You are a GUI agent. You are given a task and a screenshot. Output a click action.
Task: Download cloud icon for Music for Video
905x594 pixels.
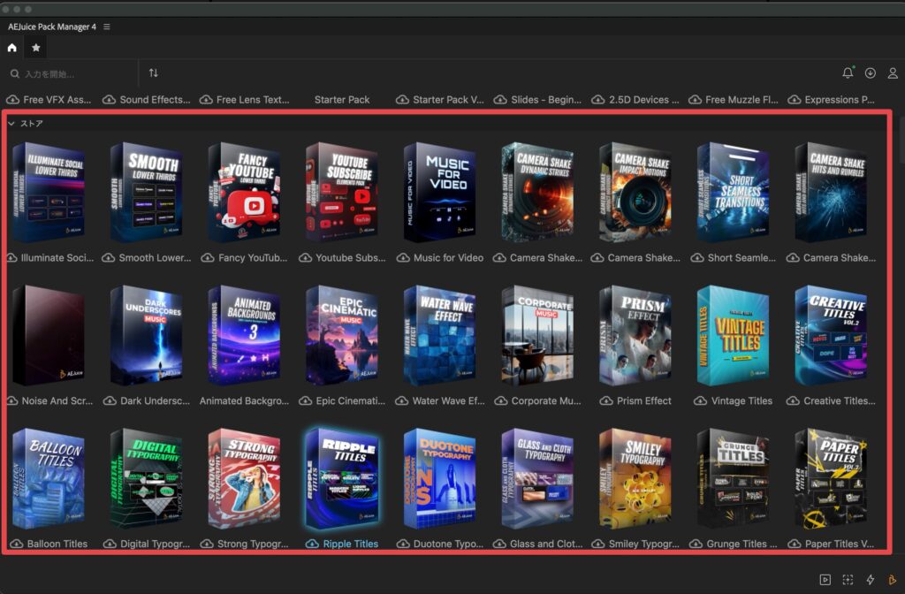coord(403,258)
